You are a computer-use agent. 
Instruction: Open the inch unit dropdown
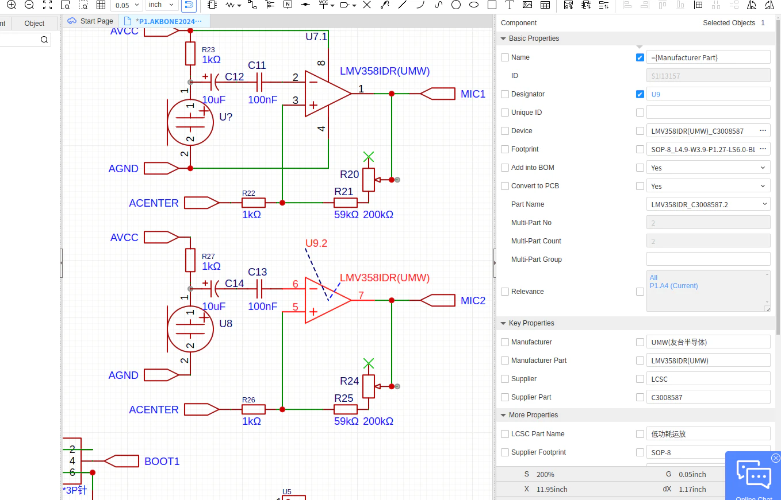[162, 5]
